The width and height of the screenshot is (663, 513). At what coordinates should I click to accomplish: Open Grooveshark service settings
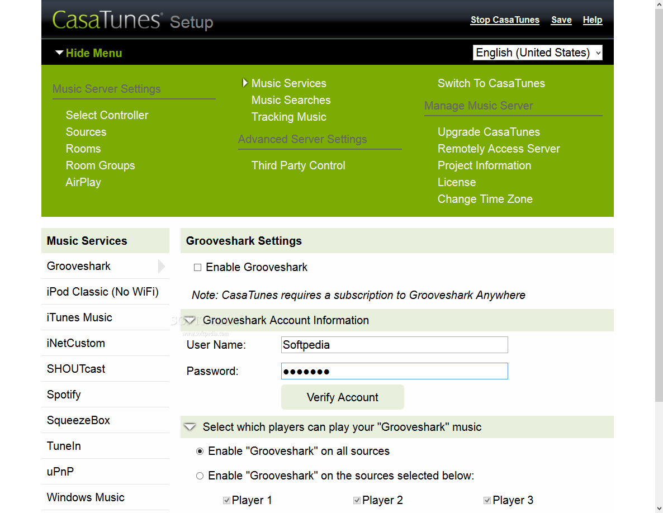105,266
